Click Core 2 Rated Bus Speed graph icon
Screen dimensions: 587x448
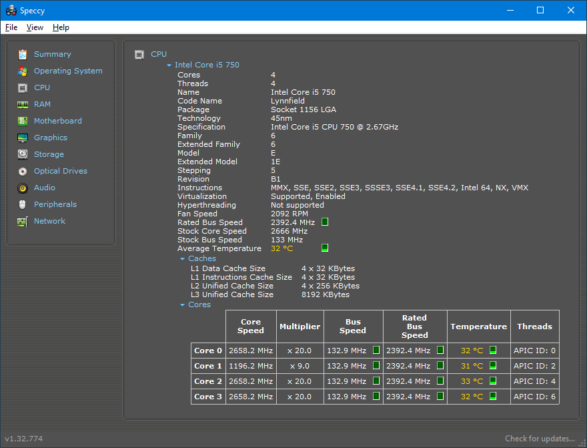click(x=440, y=381)
